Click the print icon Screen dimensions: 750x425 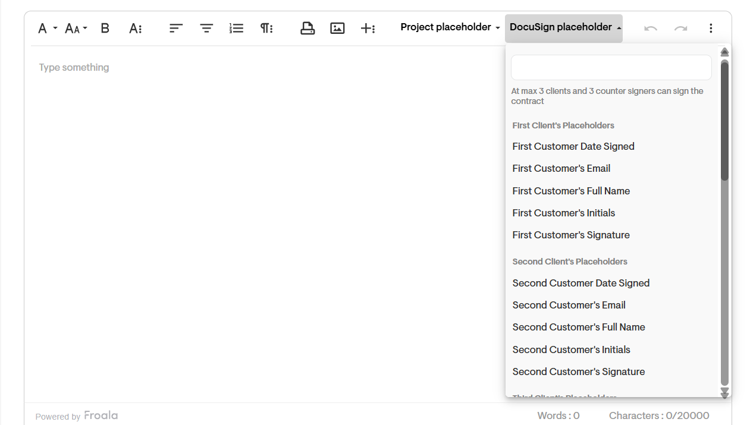click(307, 28)
